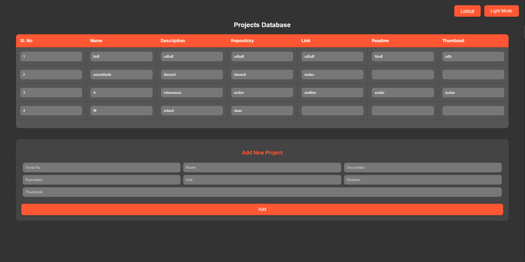Edit row 3 thumbnail cell asdas
The height and width of the screenshot is (262, 525).
[473, 93]
